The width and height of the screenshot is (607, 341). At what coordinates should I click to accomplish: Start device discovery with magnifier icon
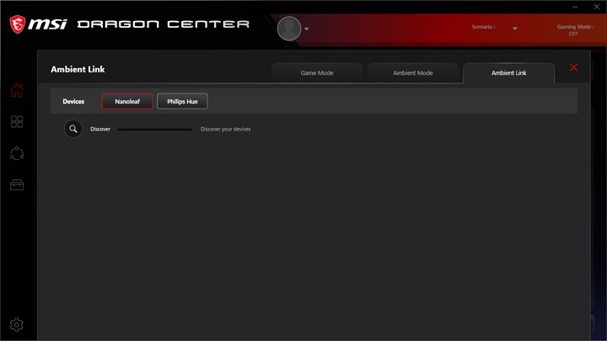73,129
